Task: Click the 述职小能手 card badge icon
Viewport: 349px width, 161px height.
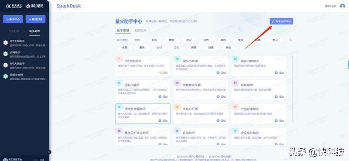Action: [x=119, y=83]
